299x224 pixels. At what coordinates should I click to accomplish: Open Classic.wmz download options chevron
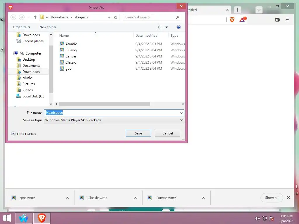tap(135, 198)
